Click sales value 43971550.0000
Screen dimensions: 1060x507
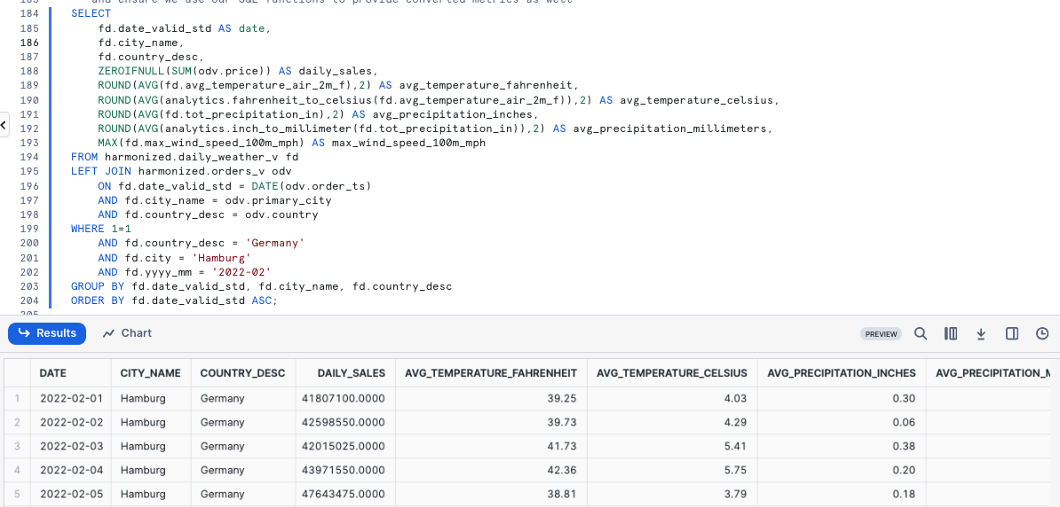tap(344, 471)
